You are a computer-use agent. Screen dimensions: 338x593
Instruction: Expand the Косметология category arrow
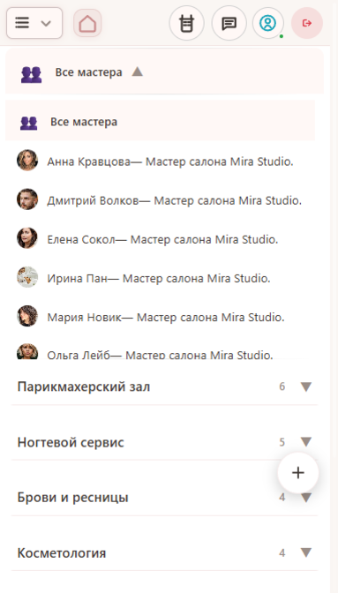tap(306, 552)
